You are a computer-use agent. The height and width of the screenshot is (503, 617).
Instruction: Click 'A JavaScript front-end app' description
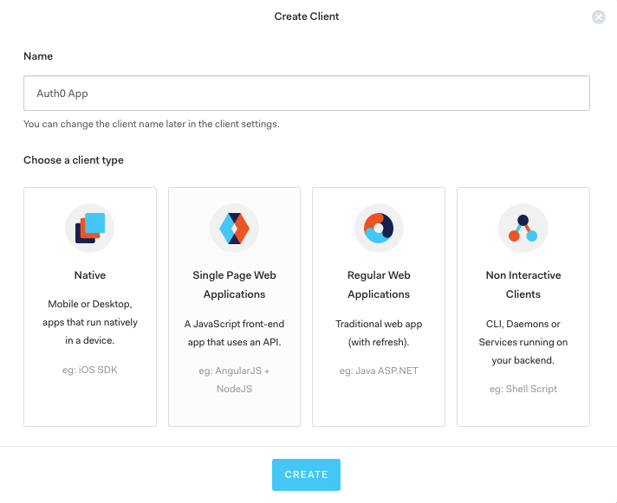[x=234, y=332]
